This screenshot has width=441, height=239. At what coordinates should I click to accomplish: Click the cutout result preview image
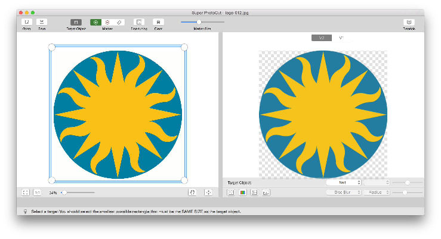[x=323, y=114]
